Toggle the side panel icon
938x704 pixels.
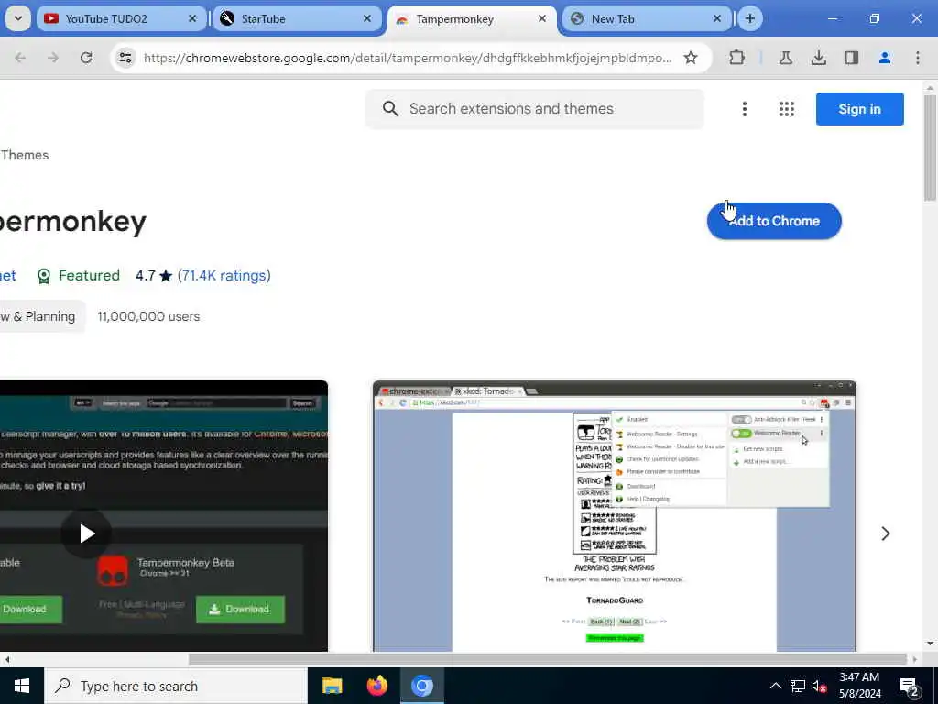tap(851, 58)
